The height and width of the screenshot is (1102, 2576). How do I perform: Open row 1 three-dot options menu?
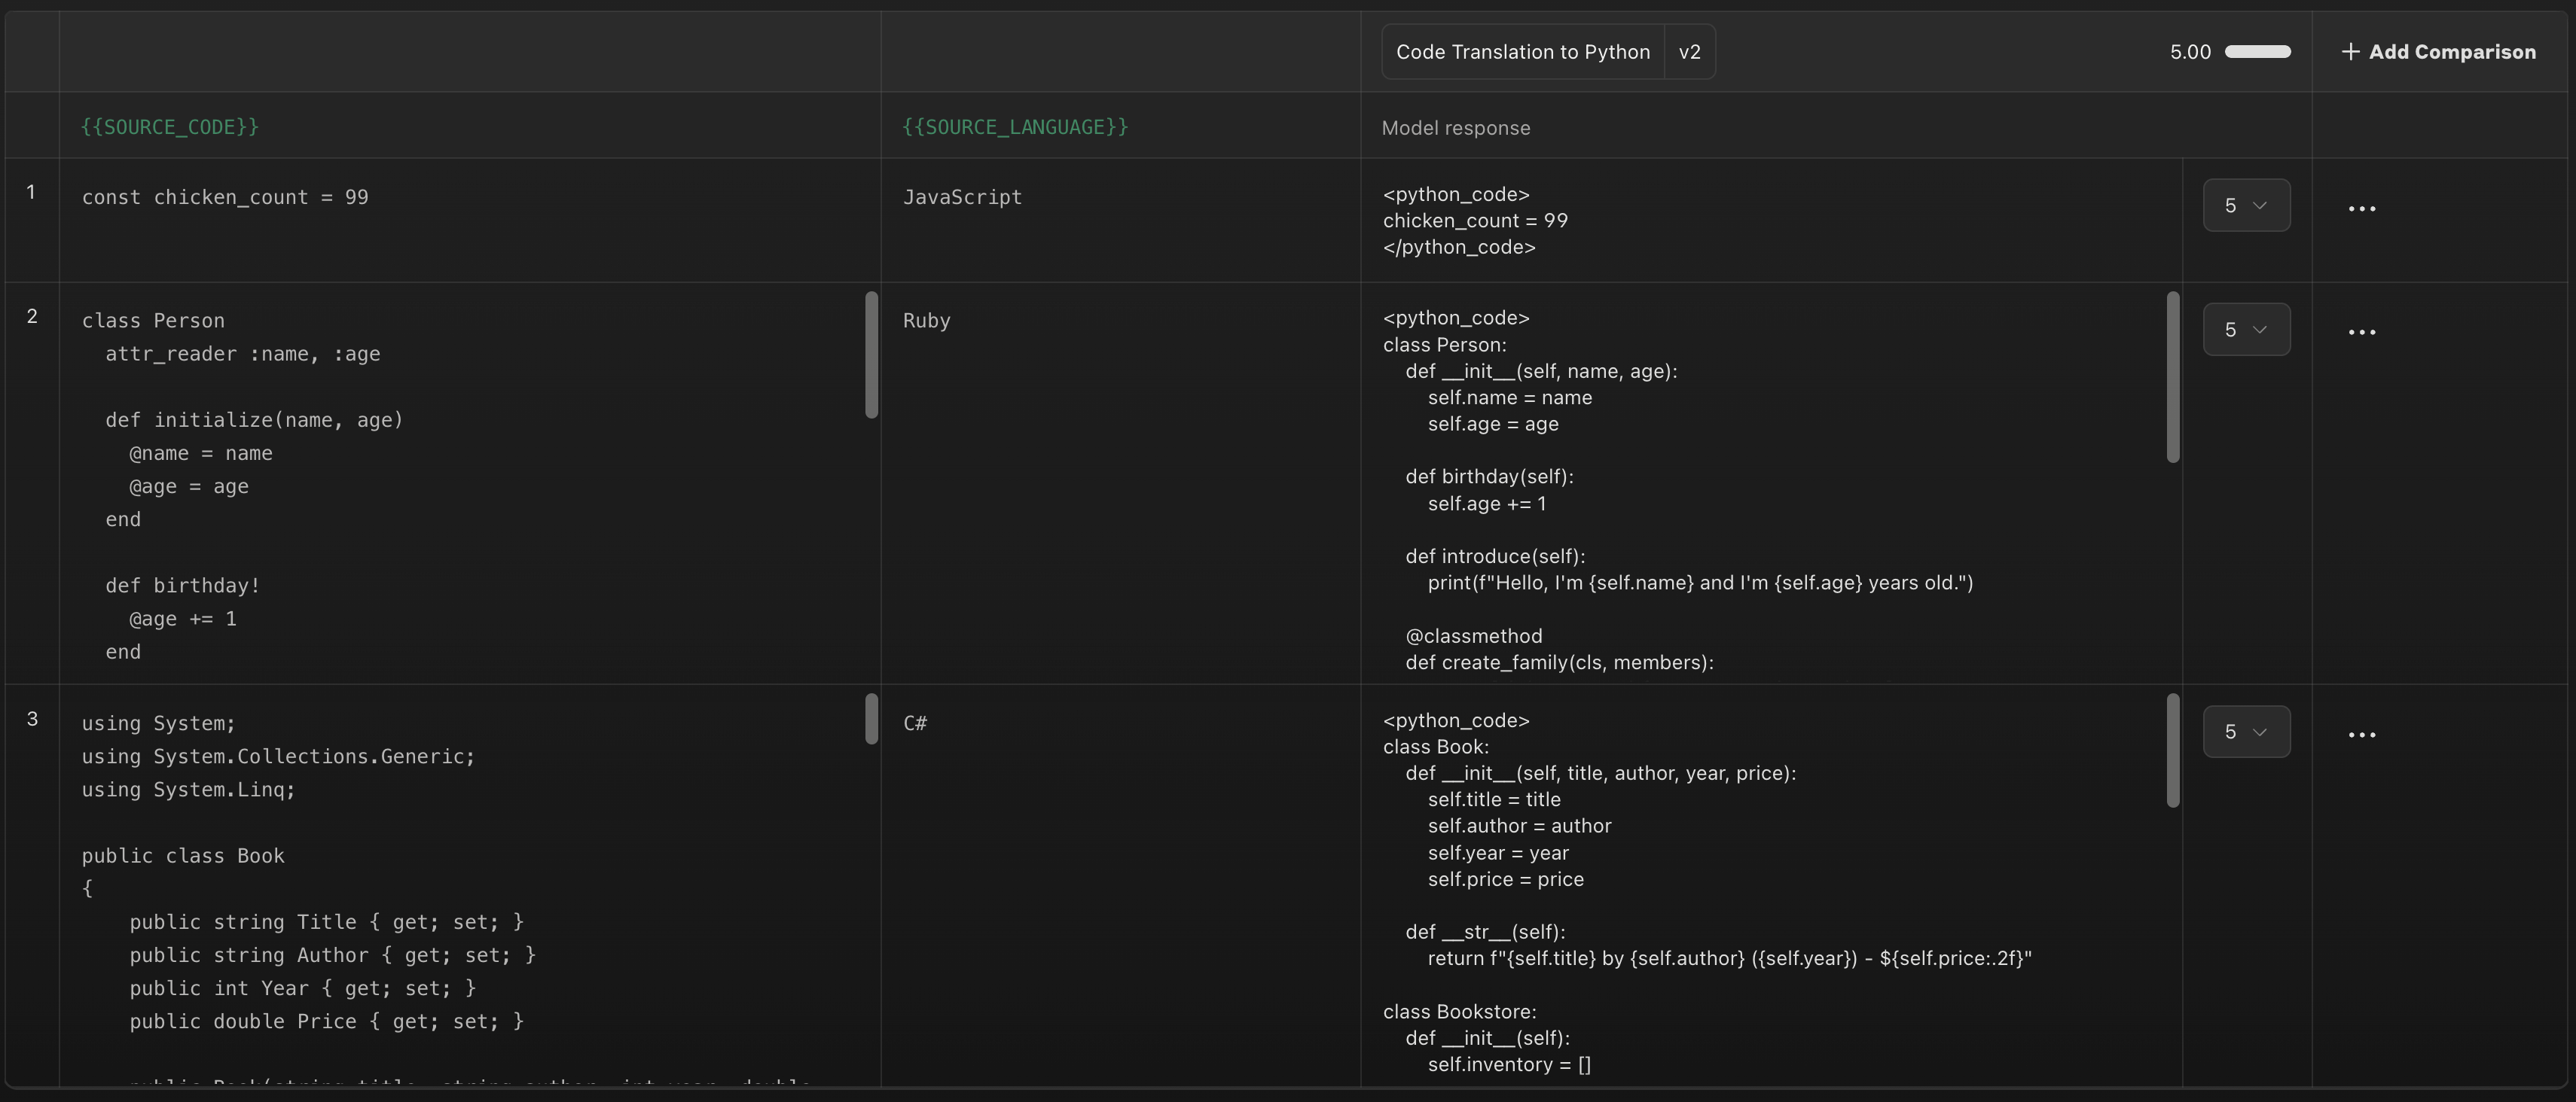(2361, 209)
